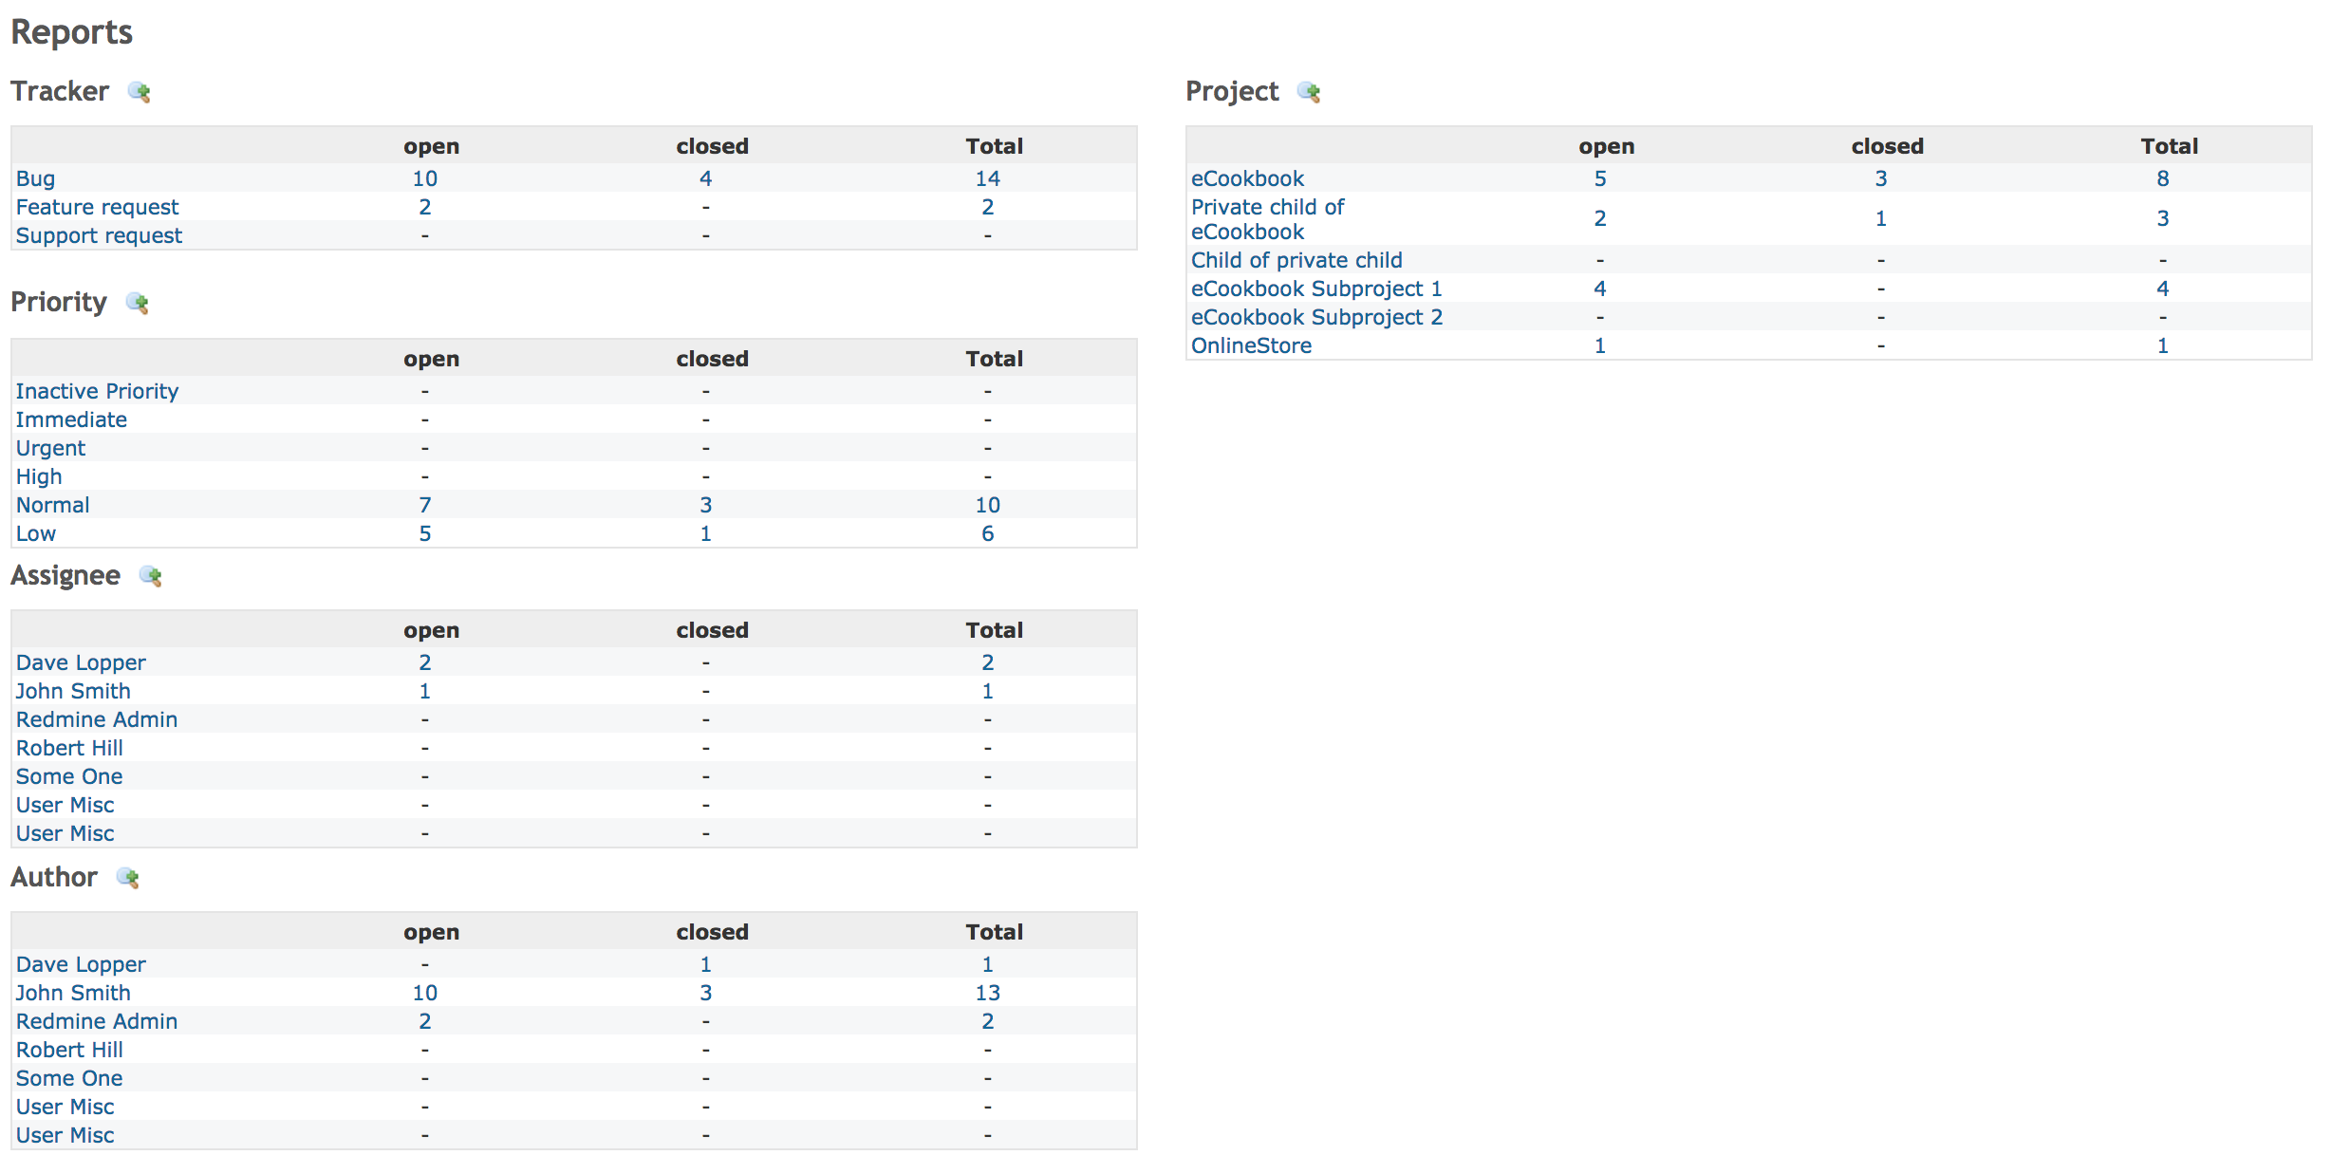Click open count 5 for Low priority
This screenshot has height=1155, width=2331.
(x=425, y=533)
